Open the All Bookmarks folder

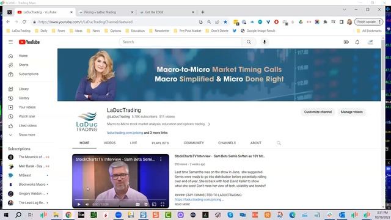coord(369,31)
